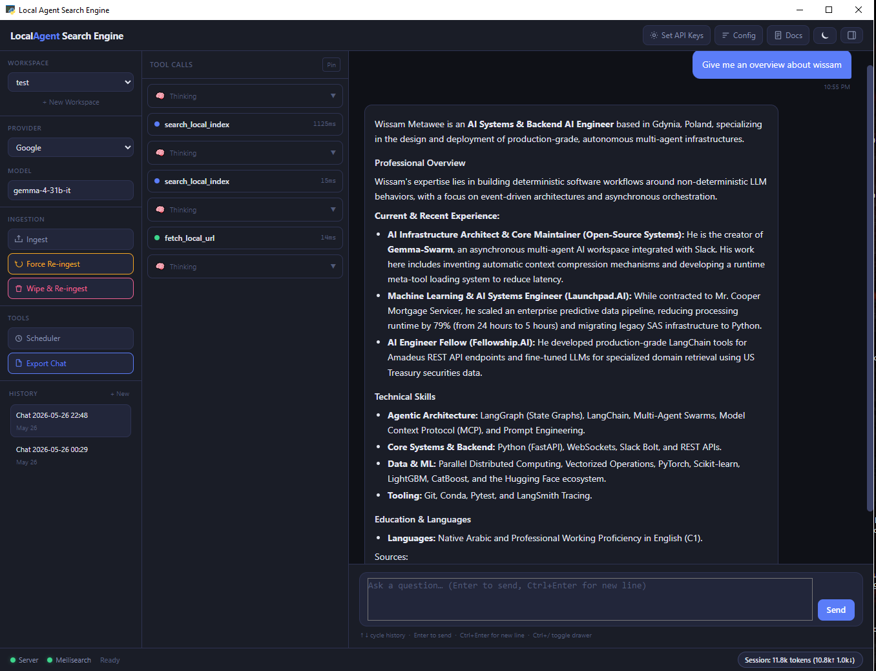This screenshot has height=671, width=876.
Task: Open history item Chat 2026-05-26 22:48
Action: (x=71, y=420)
